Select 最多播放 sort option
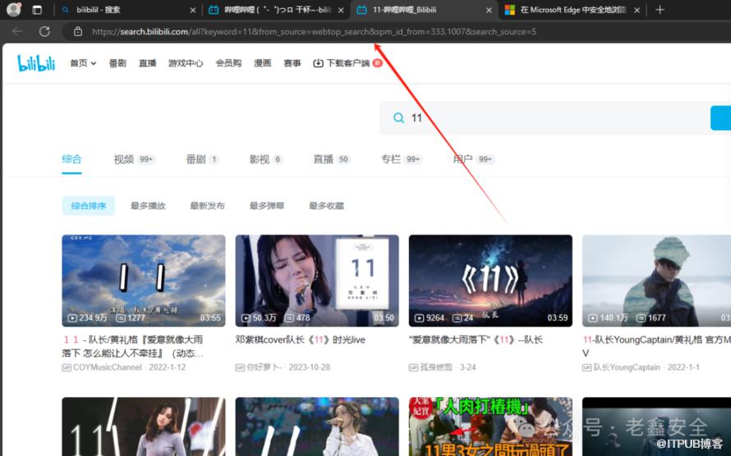This screenshot has height=456, width=731. pyautogui.click(x=148, y=206)
